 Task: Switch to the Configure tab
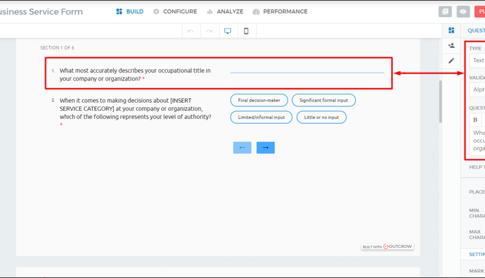(175, 11)
